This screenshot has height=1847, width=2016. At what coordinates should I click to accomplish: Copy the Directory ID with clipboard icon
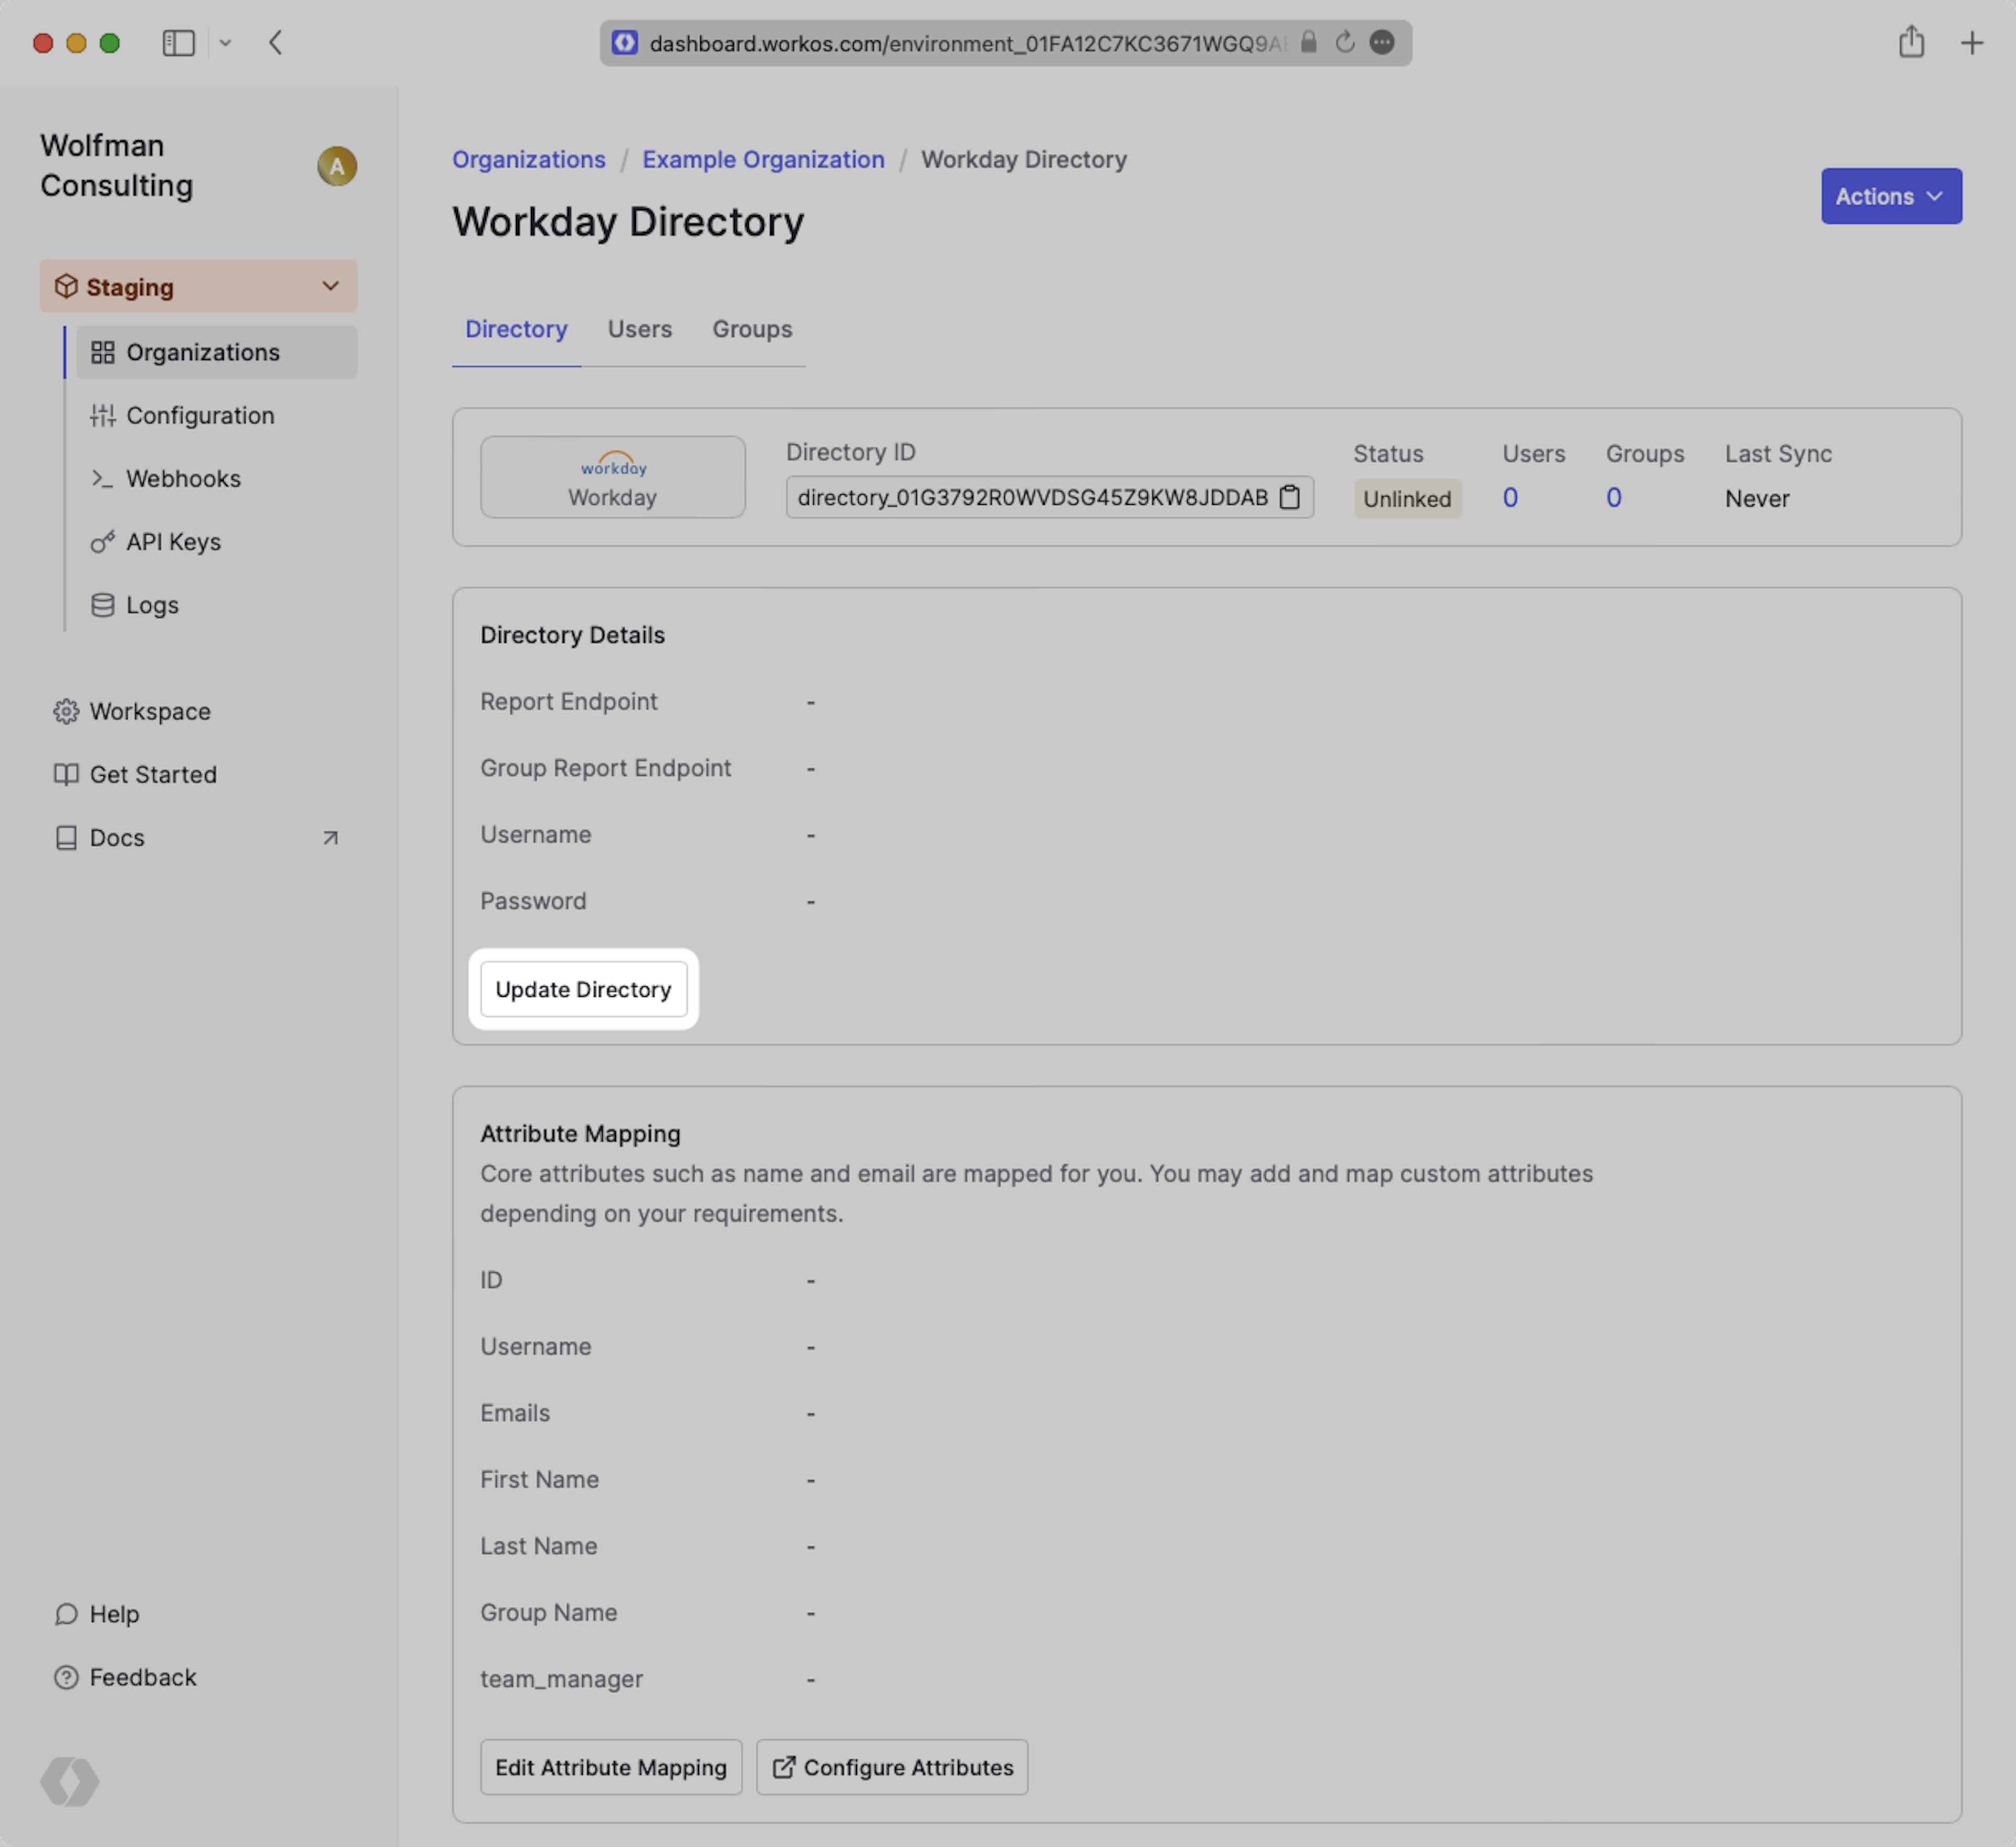pyautogui.click(x=1290, y=497)
